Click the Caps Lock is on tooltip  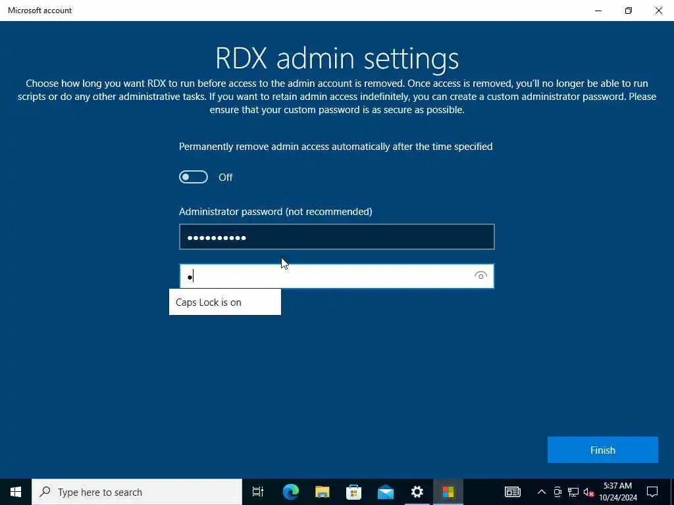[225, 302]
